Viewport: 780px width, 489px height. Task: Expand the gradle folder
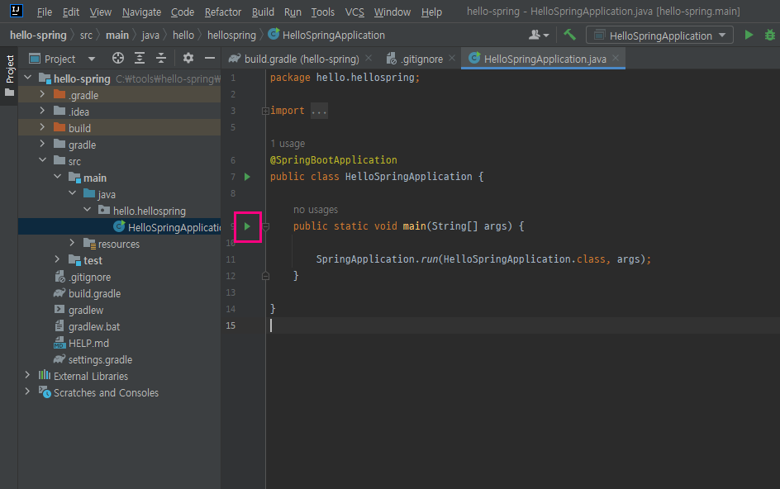pos(42,144)
